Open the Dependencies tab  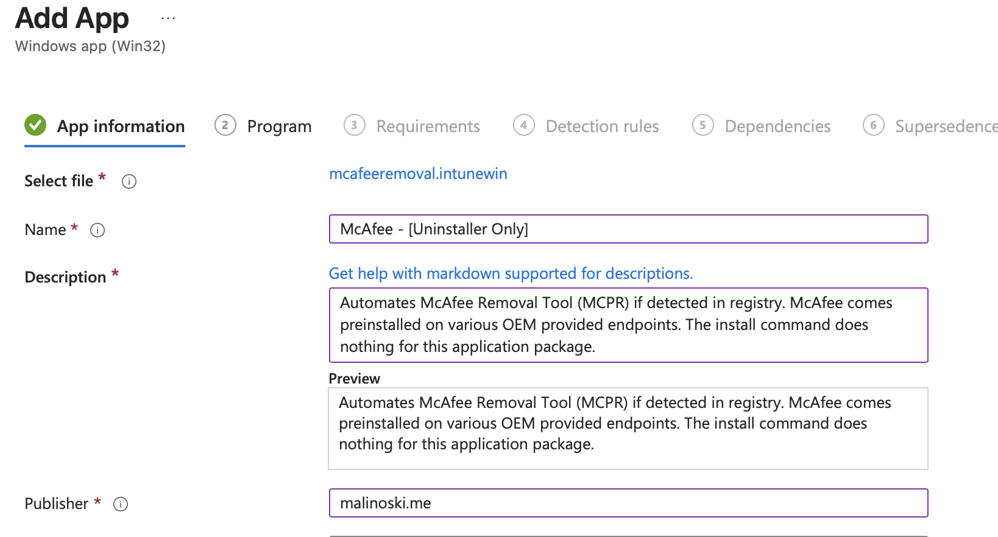tap(777, 126)
